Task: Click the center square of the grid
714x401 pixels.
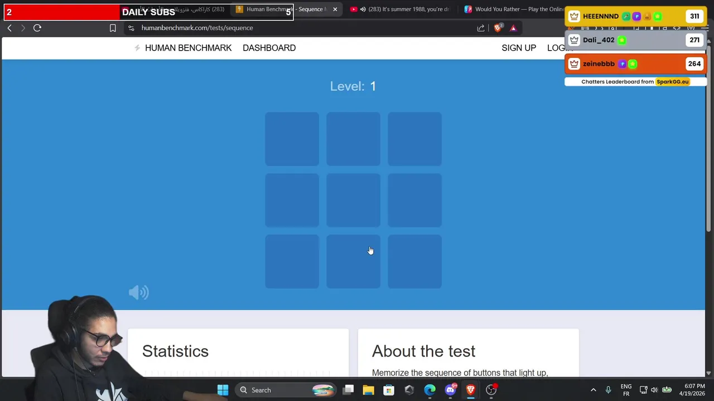Action: [x=353, y=200]
